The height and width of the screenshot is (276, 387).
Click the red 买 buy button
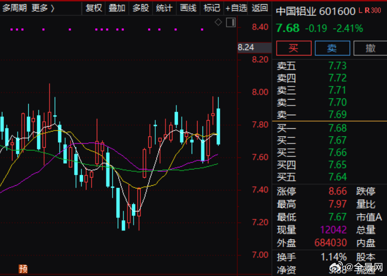click(x=294, y=48)
